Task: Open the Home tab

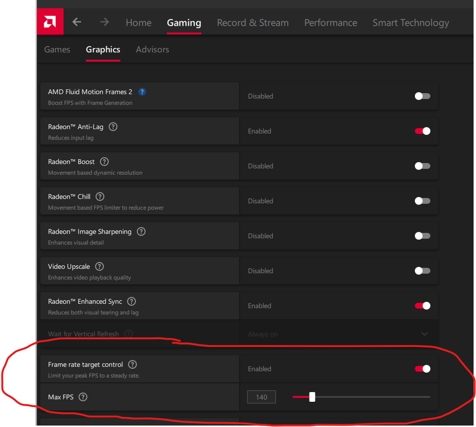Action: click(x=139, y=23)
